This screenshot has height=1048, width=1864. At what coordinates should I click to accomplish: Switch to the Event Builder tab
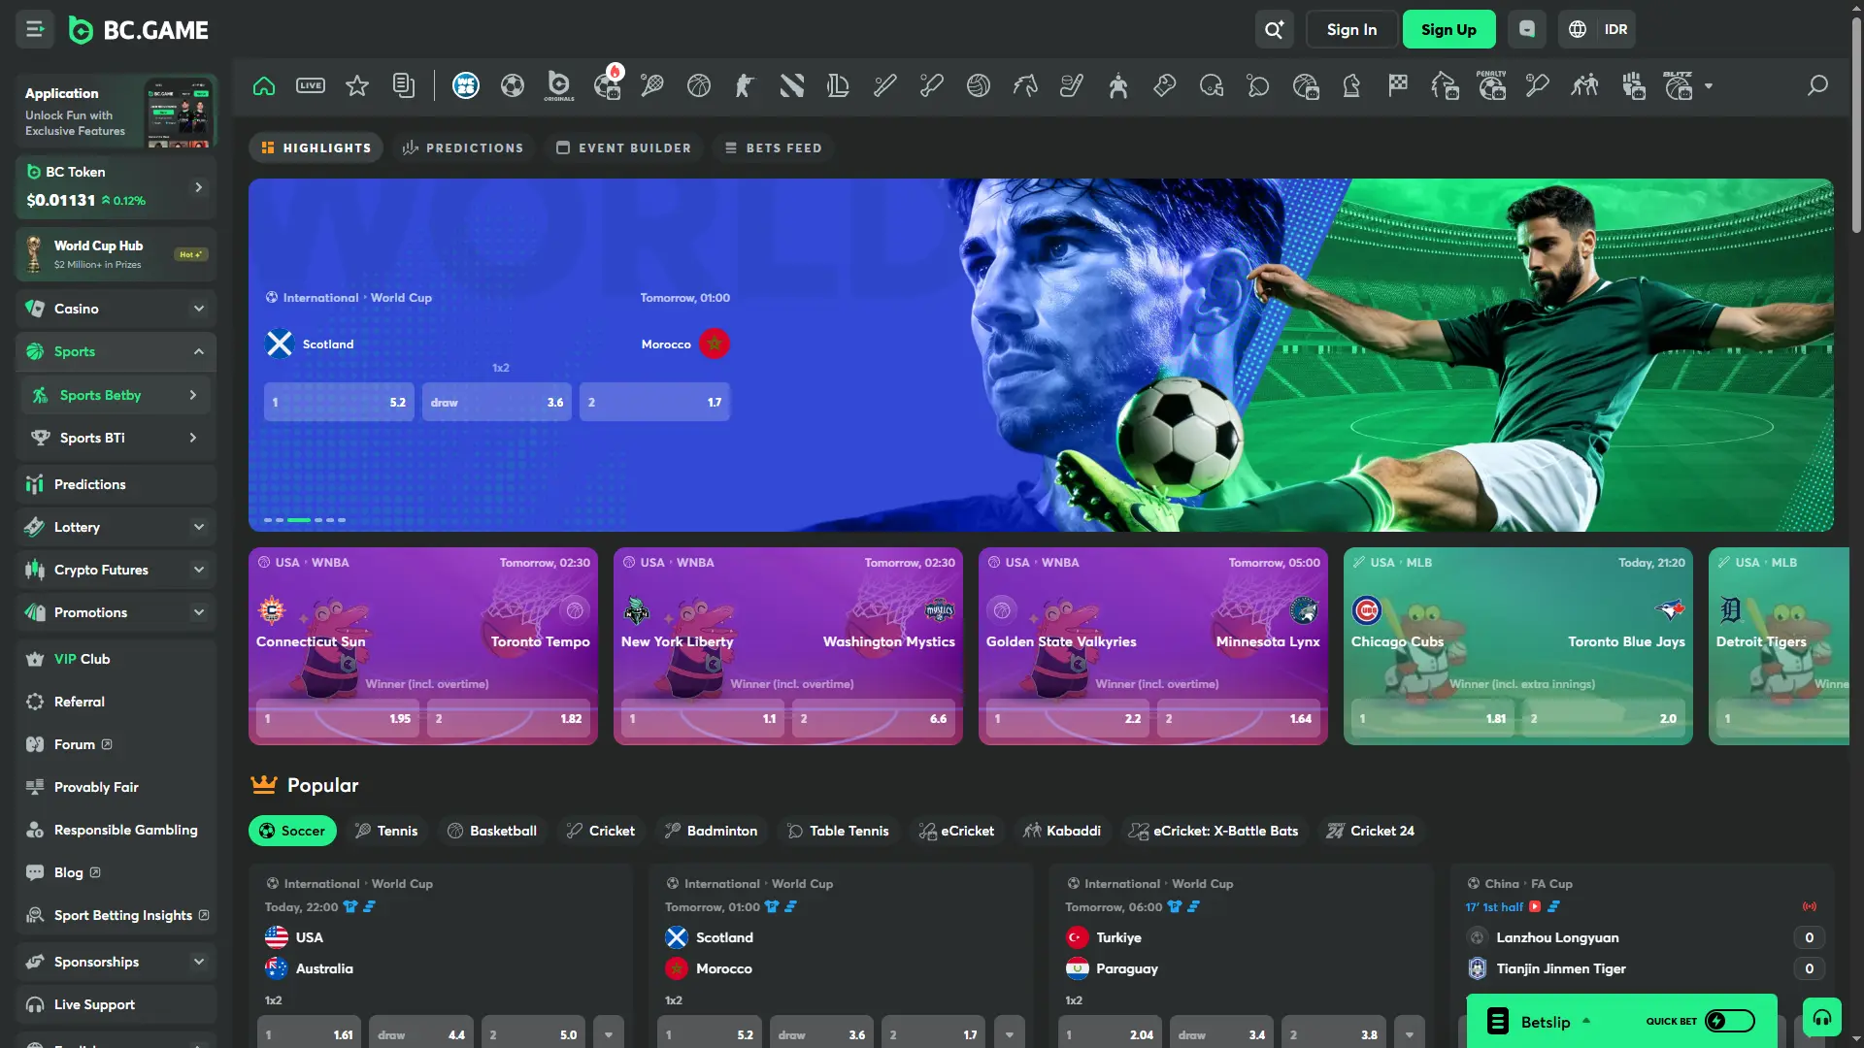point(623,147)
